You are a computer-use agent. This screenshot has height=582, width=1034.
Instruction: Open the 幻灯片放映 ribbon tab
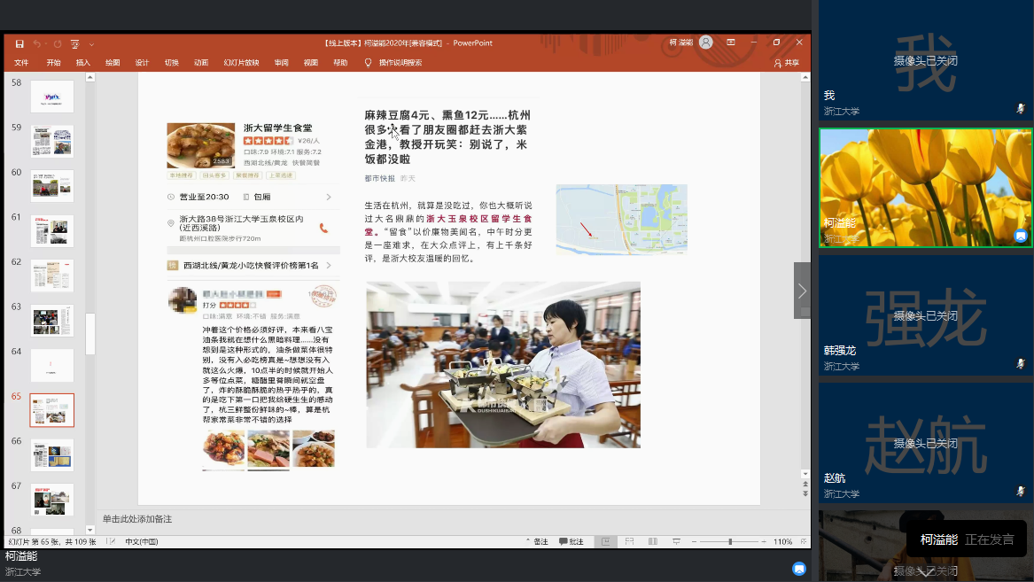tap(241, 63)
